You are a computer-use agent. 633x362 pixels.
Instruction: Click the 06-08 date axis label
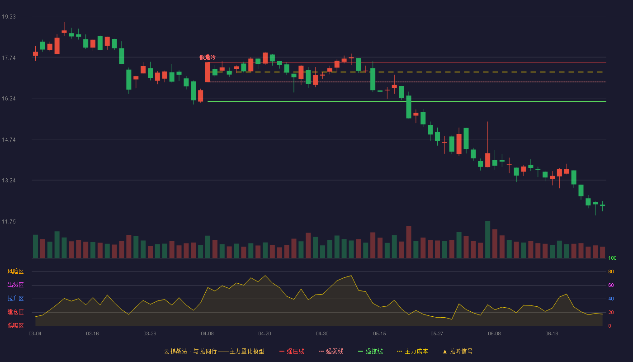pos(494,333)
